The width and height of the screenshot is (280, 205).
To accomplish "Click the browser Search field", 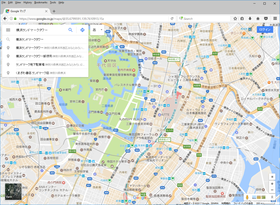I will 205,19.
